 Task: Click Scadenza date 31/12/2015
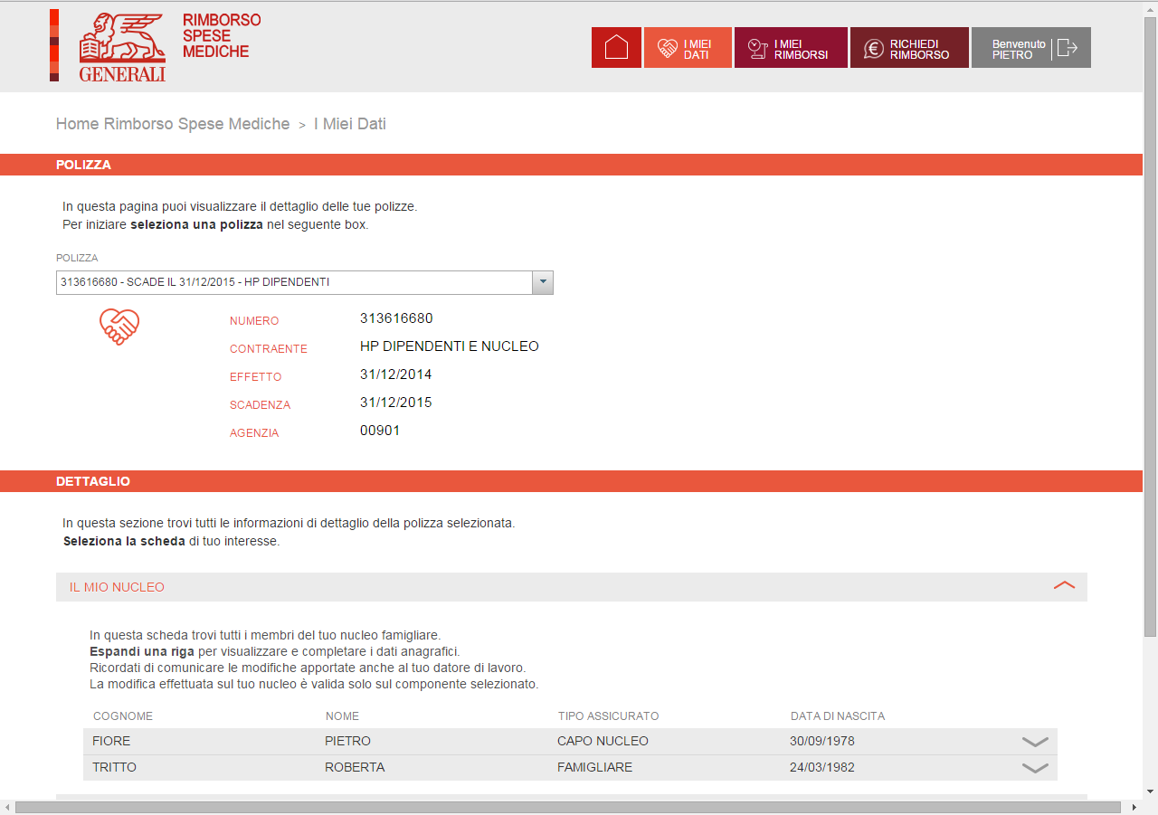coord(396,402)
